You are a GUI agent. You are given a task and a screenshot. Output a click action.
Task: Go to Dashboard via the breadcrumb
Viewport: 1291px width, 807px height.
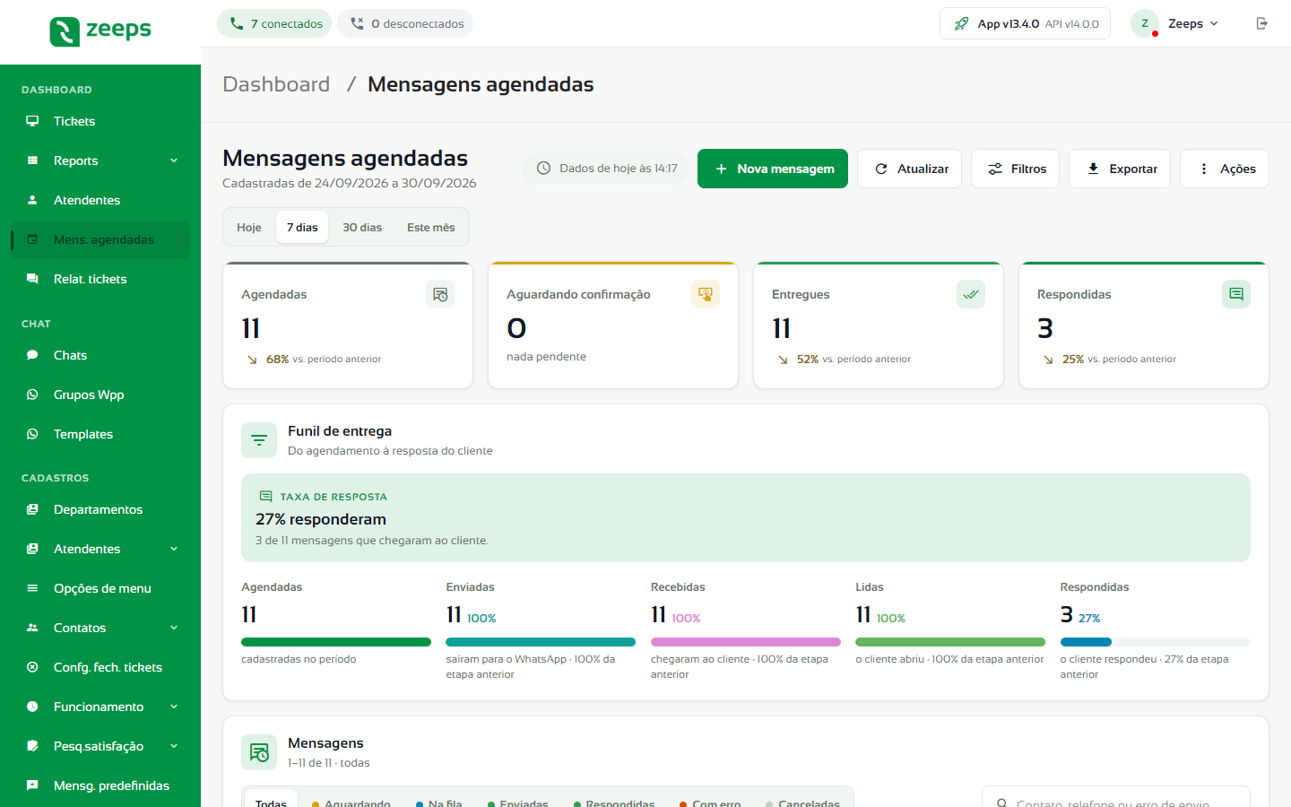point(276,84)
